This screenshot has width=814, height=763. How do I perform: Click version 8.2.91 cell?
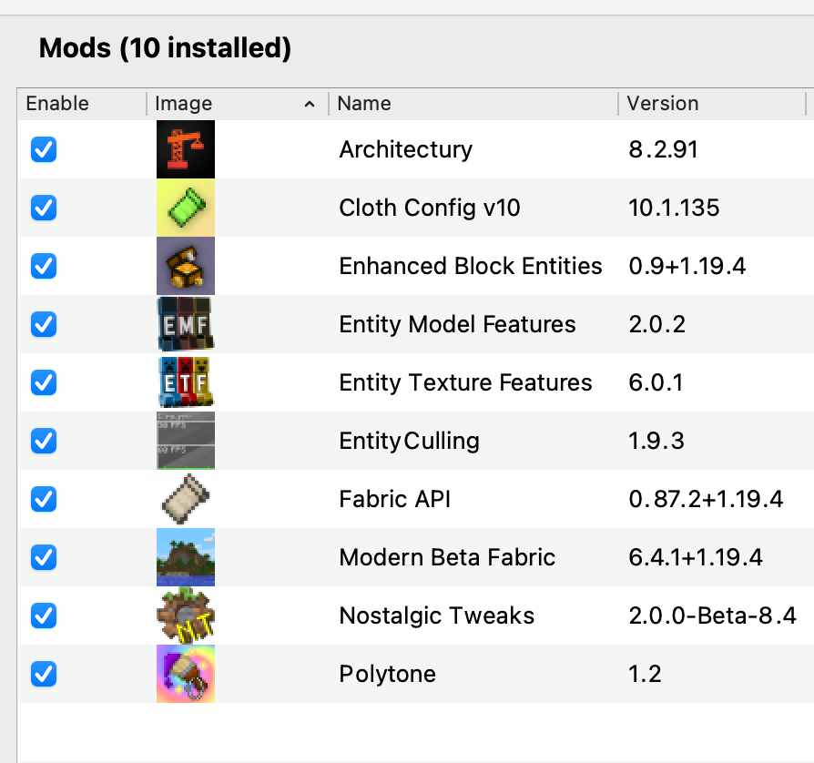tap(663, 149)
